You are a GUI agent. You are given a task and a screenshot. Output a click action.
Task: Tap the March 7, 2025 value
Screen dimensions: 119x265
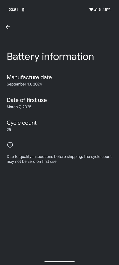click(19, 107)
